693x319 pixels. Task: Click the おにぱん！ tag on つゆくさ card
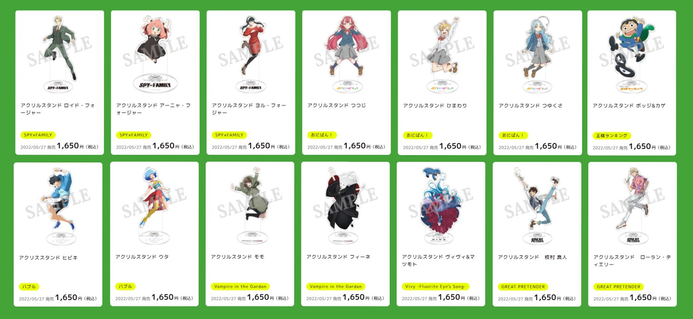coord(513,135)
